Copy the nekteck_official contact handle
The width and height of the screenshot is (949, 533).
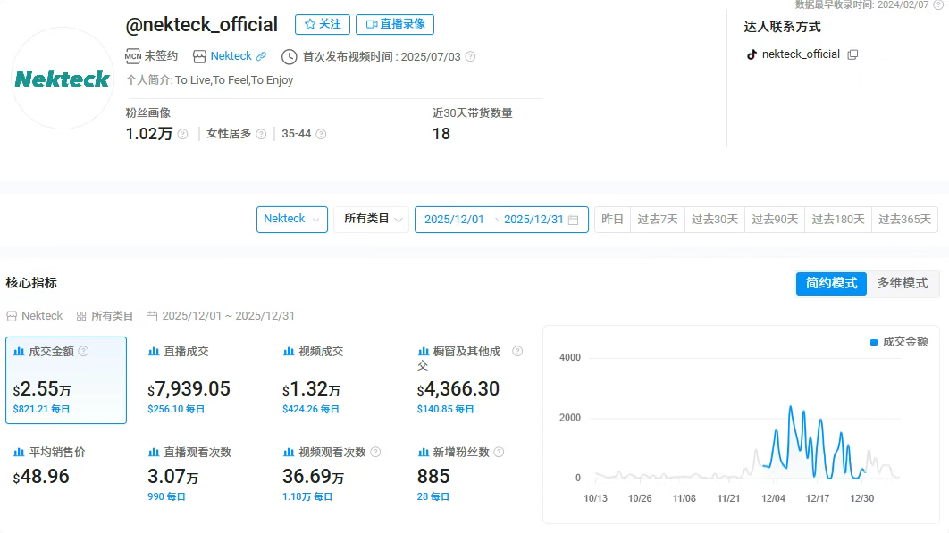pyautogui.click(x=852, y=54)
